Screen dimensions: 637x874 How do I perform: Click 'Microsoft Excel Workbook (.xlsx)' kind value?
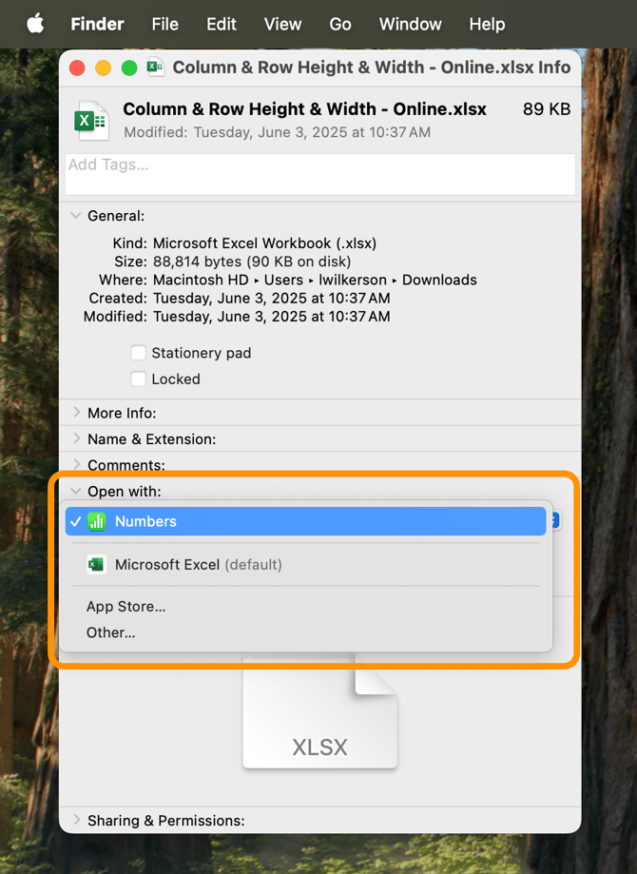pos(264,243)
